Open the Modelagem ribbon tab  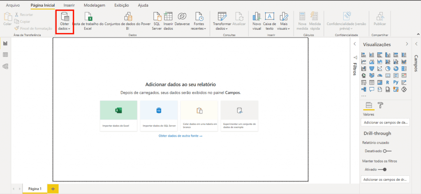(x=94, y=5)
